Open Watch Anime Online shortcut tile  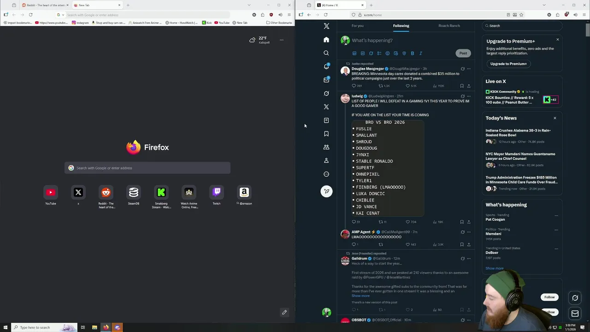189,197
